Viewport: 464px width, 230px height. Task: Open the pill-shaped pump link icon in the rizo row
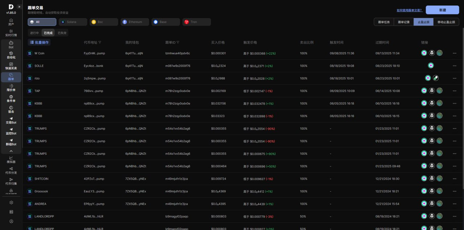(x=436, y=78)
